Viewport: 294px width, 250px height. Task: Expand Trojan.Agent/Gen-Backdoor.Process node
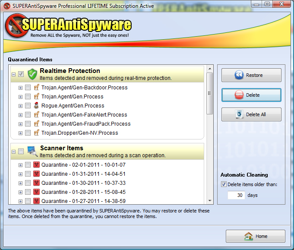click(x=20, y=88)
